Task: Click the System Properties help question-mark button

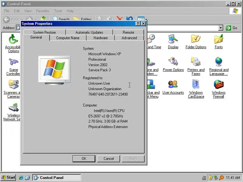Action: [138, 24]
